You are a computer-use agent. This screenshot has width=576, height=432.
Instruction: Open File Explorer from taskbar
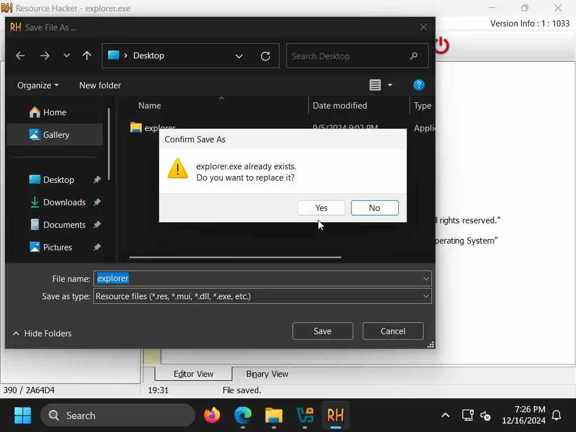[274, 416]
